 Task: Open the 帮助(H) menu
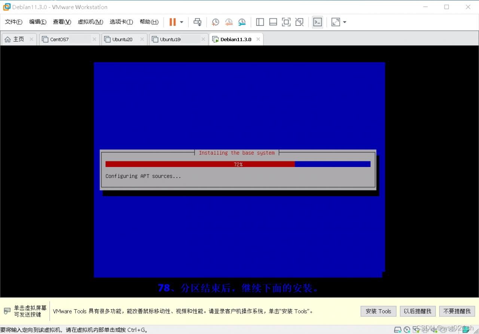tap(149, 22)
